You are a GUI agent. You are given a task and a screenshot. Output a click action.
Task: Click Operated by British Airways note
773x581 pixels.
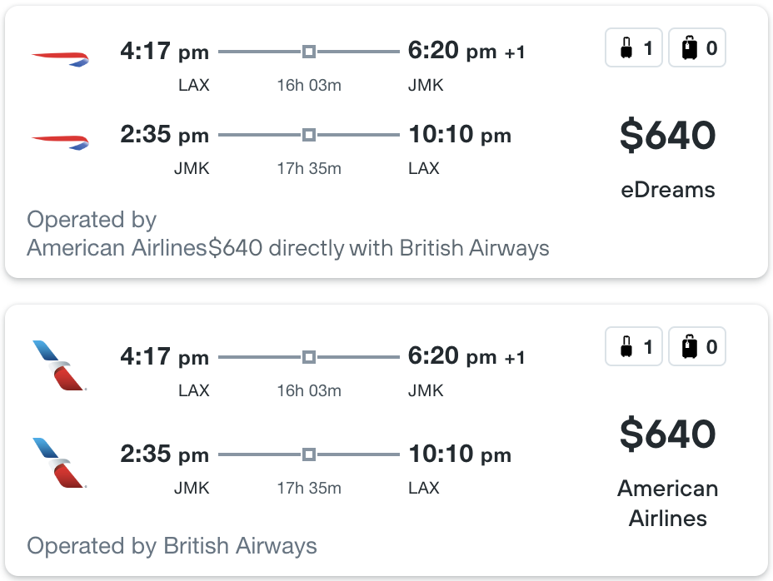(172, 546)
